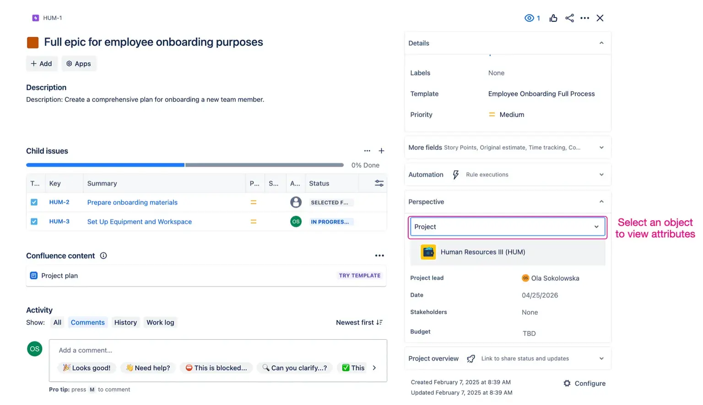Click the thumbs-up vote icon

(553, 18)
